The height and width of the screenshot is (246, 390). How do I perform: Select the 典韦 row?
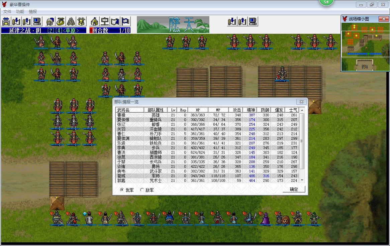click(x=207, y=171)
